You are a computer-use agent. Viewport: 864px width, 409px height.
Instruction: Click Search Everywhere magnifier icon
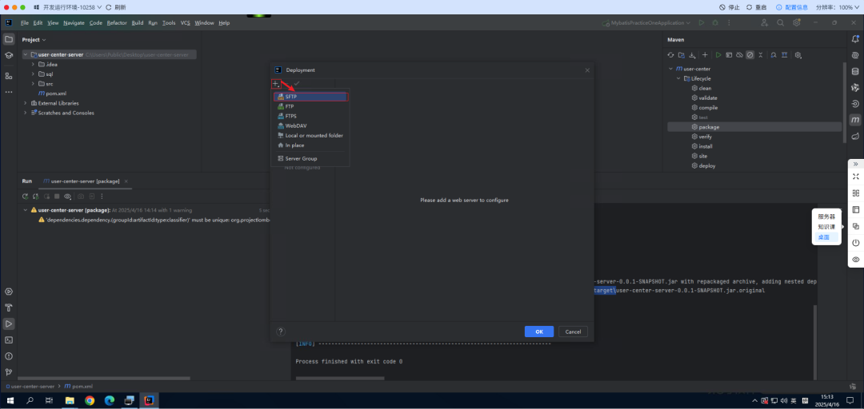point(780,22)
